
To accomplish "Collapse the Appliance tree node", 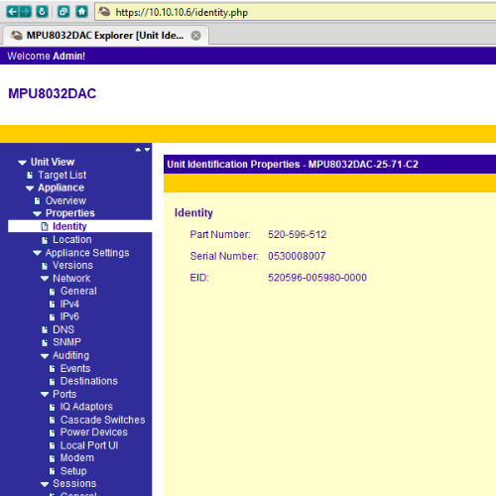I will [30, 188].
